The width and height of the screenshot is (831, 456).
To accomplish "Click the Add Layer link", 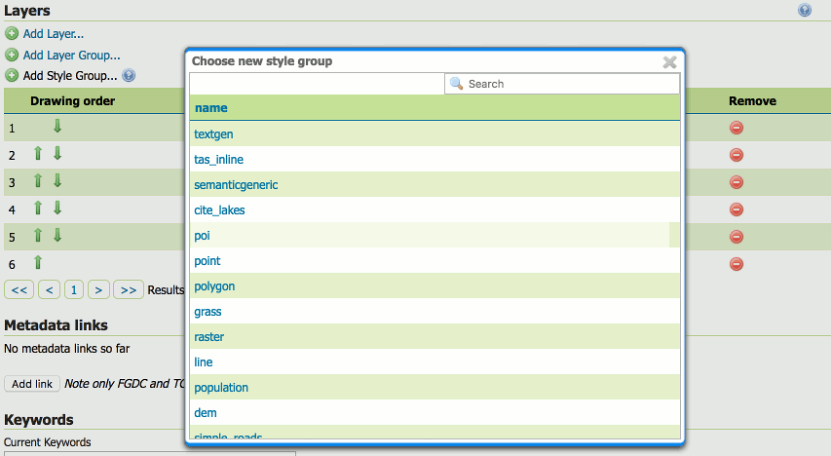I will tap(53, 34).
